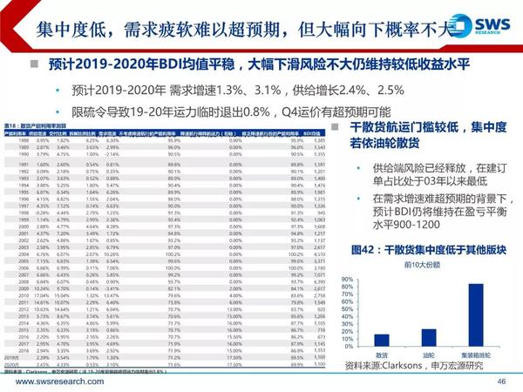Viewport: 523px width, 392px height.
Task: Click the 2019E row label
Action: pos(10,357)
